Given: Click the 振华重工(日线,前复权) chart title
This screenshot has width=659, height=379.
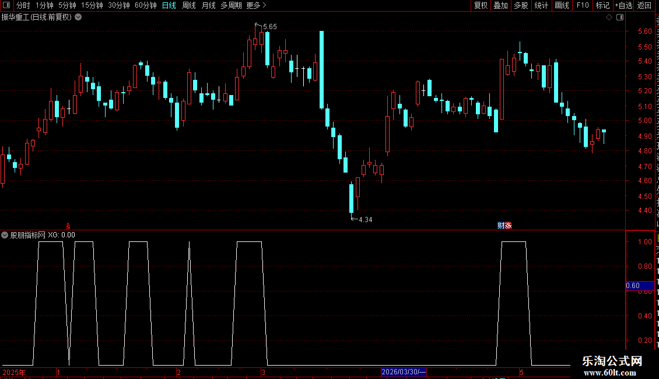Looking at the screenshot, I should coord(37,17).
